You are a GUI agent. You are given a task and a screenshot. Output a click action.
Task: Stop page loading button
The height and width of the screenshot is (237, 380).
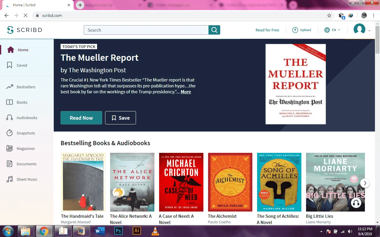tap(26, 15)
